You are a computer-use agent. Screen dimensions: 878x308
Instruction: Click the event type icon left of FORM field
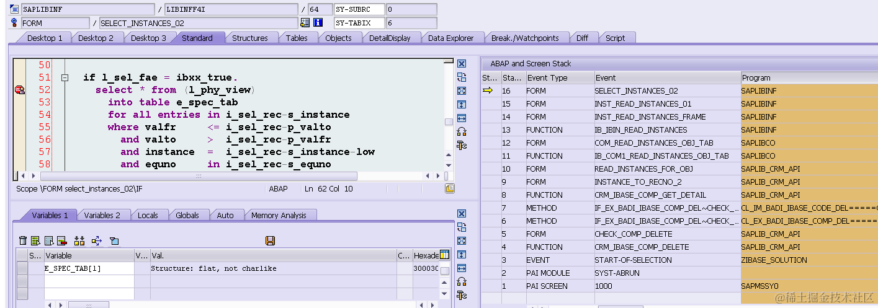click(15, 23)
